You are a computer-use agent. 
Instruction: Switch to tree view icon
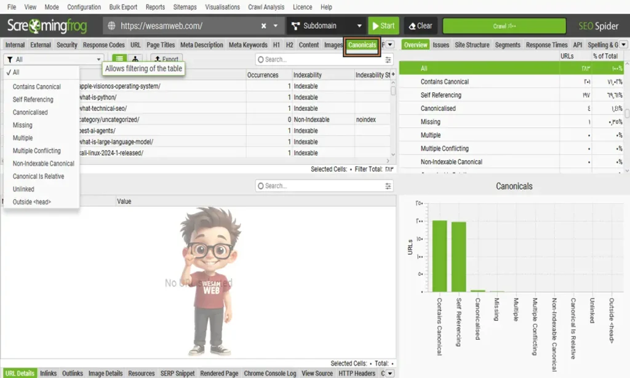point(135,59)
